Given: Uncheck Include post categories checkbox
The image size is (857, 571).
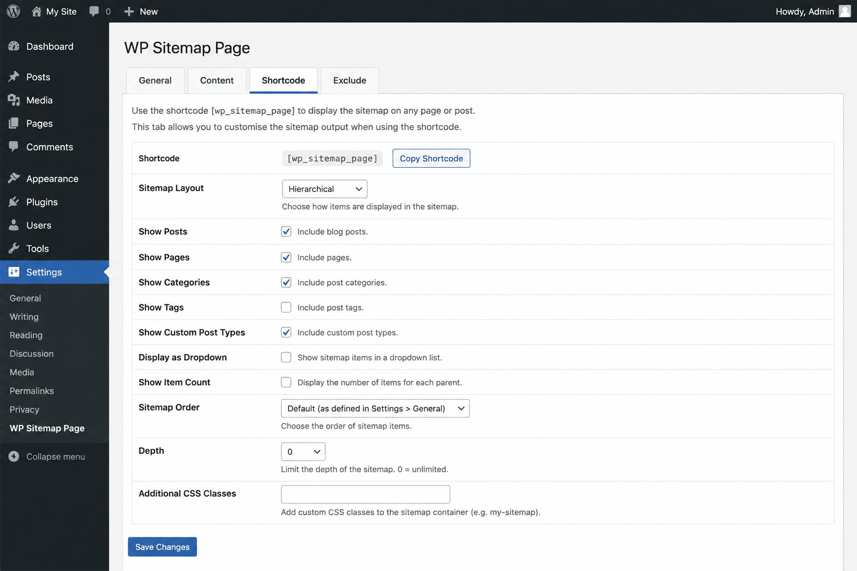Looking at the screenshot, I should click(x=286, y=282).
